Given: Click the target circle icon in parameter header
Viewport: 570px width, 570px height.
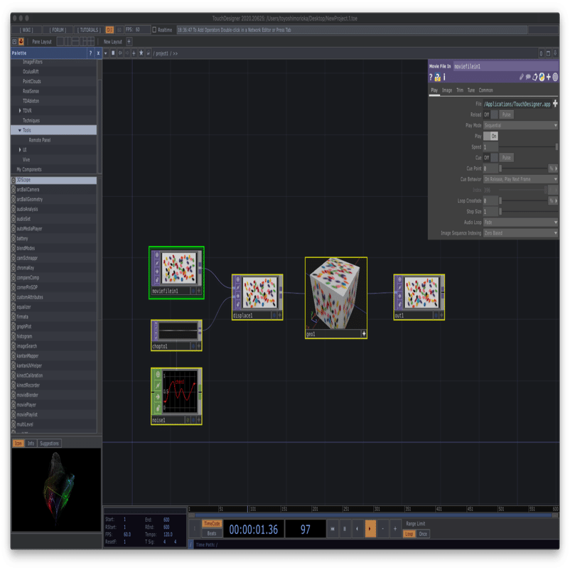Looking at the screenshot, I should click(555, 77).
